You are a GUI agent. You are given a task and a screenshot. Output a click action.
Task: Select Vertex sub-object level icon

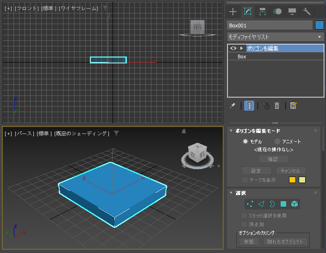click(250, 204)
